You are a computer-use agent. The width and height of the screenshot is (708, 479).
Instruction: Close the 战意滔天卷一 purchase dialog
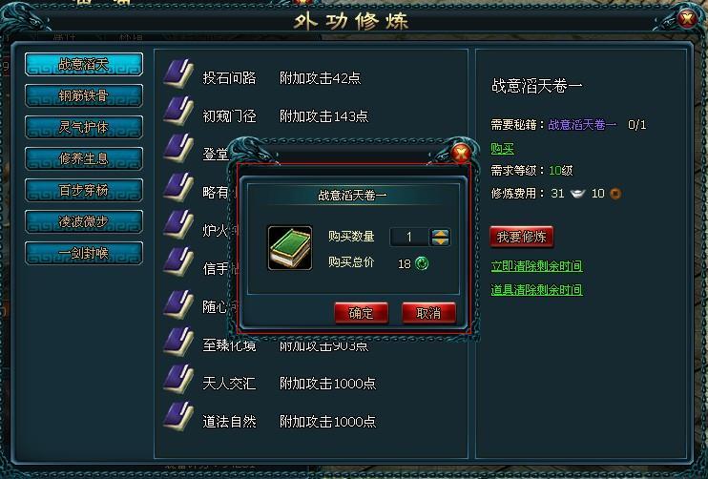461,153
